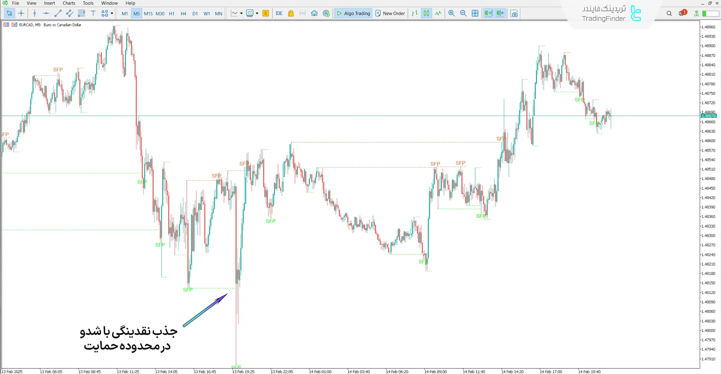Image resolution: width=721 pixels, height=374 pixels.
Task: Toggle chart auto-scroll to latest bar
Action: tap(488, 14)
